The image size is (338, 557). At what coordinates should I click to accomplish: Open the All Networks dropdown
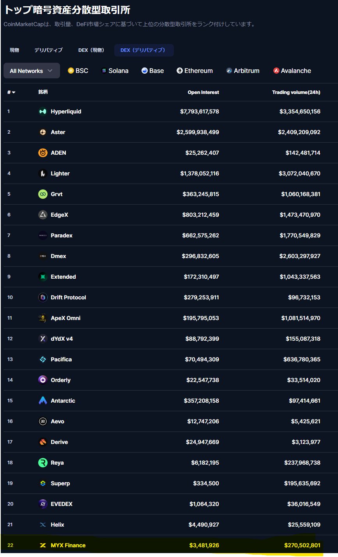click(x=32, y=71)
